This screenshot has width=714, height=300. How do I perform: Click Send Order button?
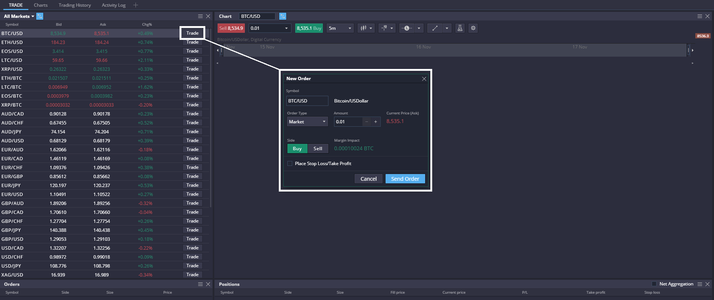pyautogui.click(x=405, y=179)
